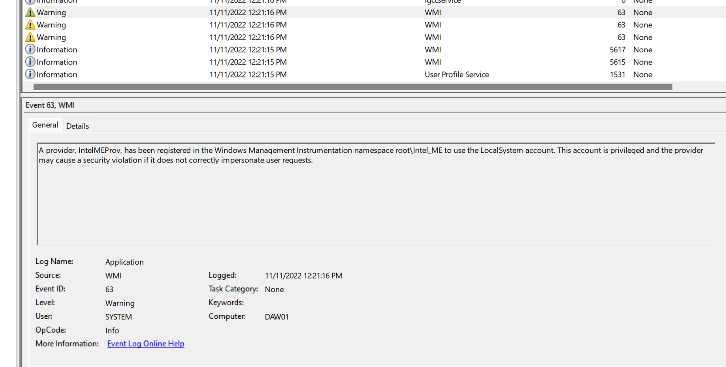The height and width of the screenshot is (367, 726).
Task: Click the 'Computer:' field label
Action: tap(227, 316)
